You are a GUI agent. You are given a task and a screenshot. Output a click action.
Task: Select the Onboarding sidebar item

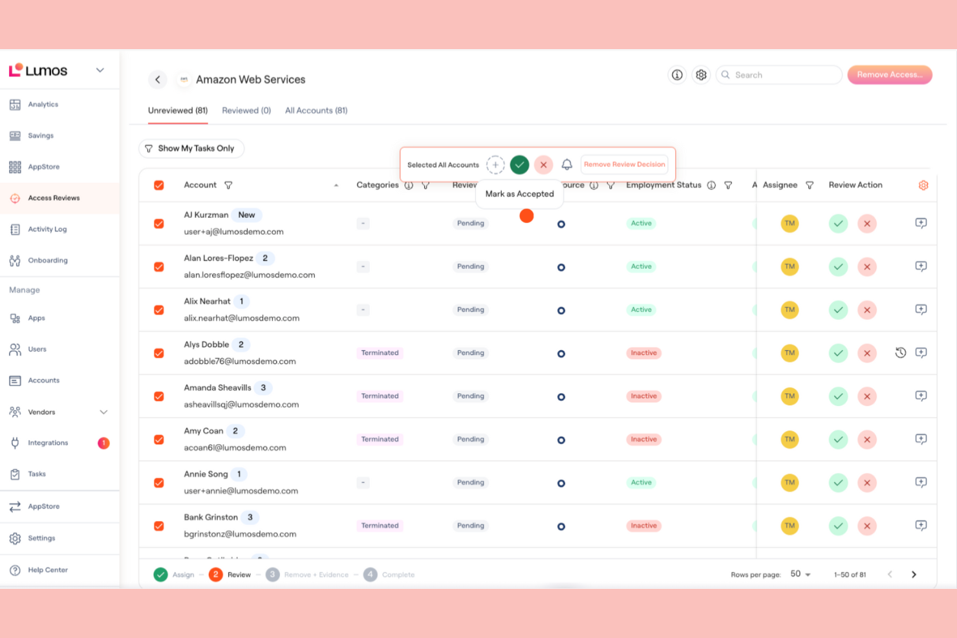48,260
